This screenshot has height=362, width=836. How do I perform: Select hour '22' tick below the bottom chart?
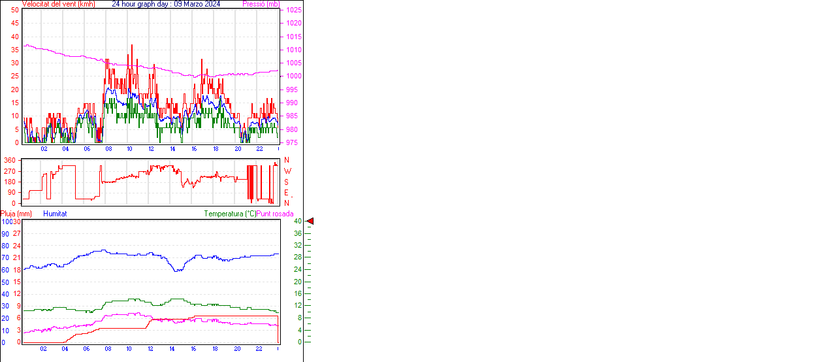coord(259,349)
